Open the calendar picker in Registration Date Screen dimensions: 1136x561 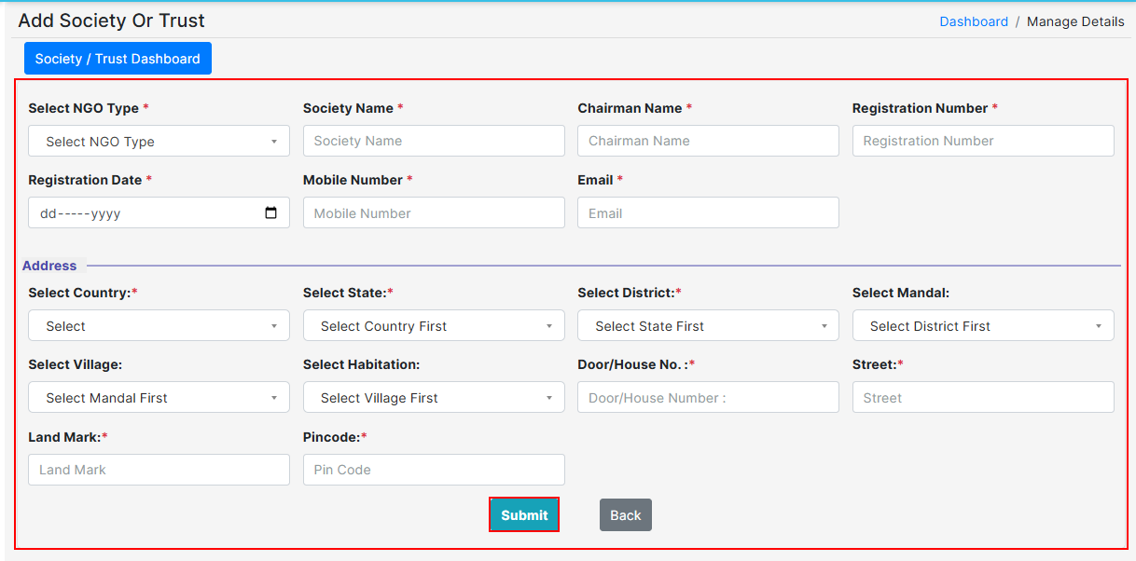tap(270, 212)
